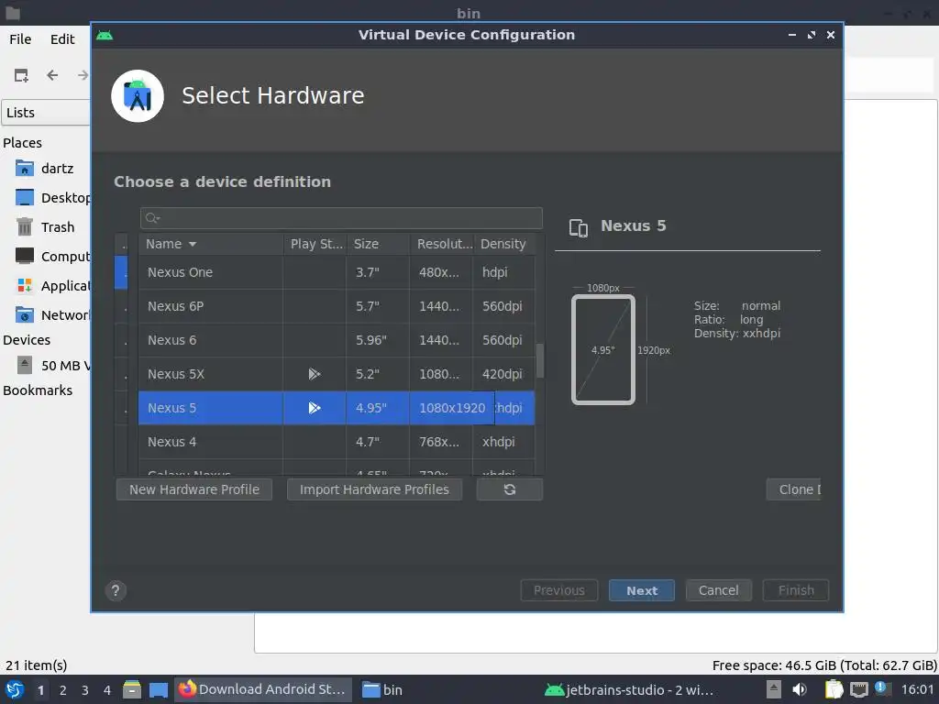The width and height of the screenshot is (939, 704).
Task: Select the Nexus 5 device row
Action: tap(337, 408)
